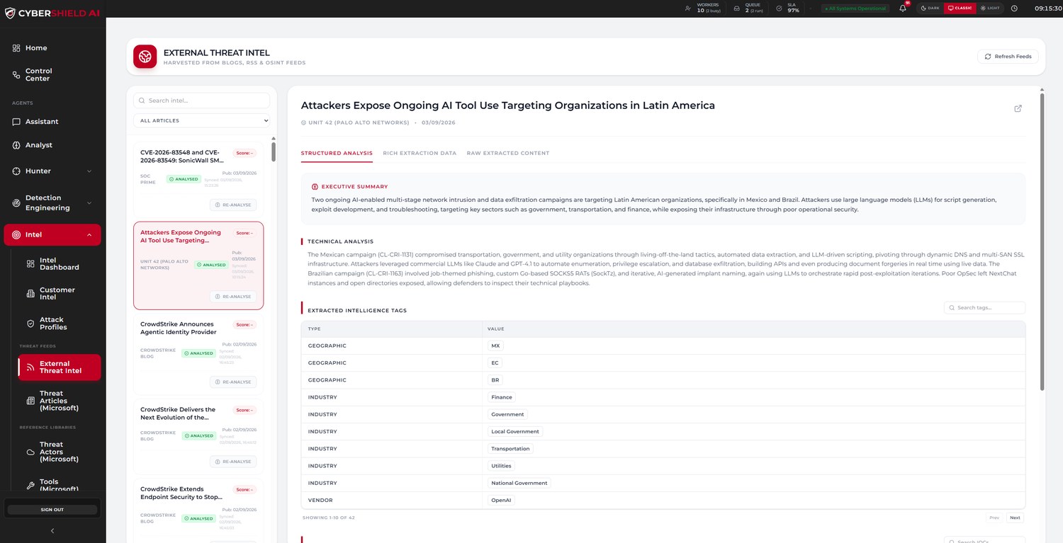This screenshot has width=1063, height=543.
Task: Open Control Center icon in sidebar
Action: tap(16, 75)
